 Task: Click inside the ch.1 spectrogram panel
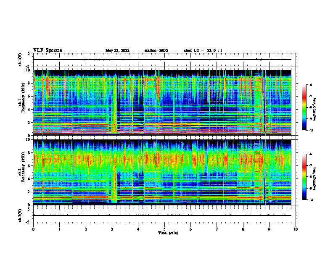tap(162, 102)
